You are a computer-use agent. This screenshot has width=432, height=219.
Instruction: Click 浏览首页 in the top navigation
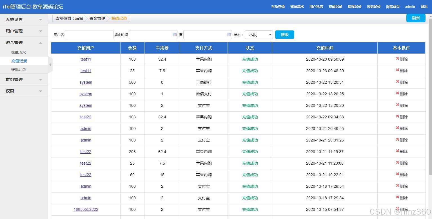[x=393, y=6]
